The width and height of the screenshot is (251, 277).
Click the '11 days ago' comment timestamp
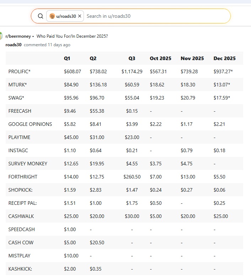click(x=59, y=45)
